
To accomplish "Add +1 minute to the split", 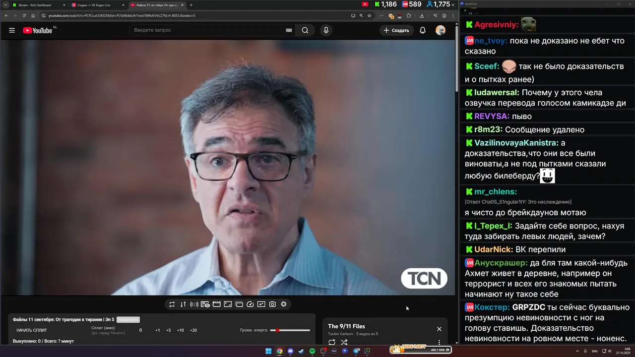I will click(158, 330).
